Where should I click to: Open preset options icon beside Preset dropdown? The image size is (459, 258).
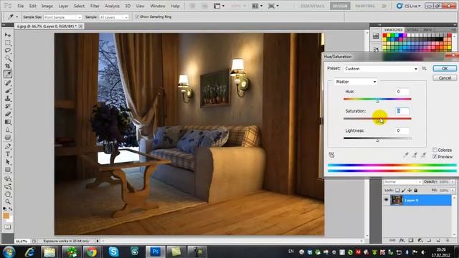click(424, 69)
